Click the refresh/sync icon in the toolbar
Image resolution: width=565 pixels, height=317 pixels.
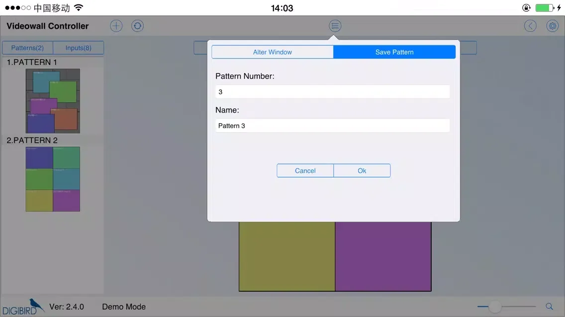[137, 25]
